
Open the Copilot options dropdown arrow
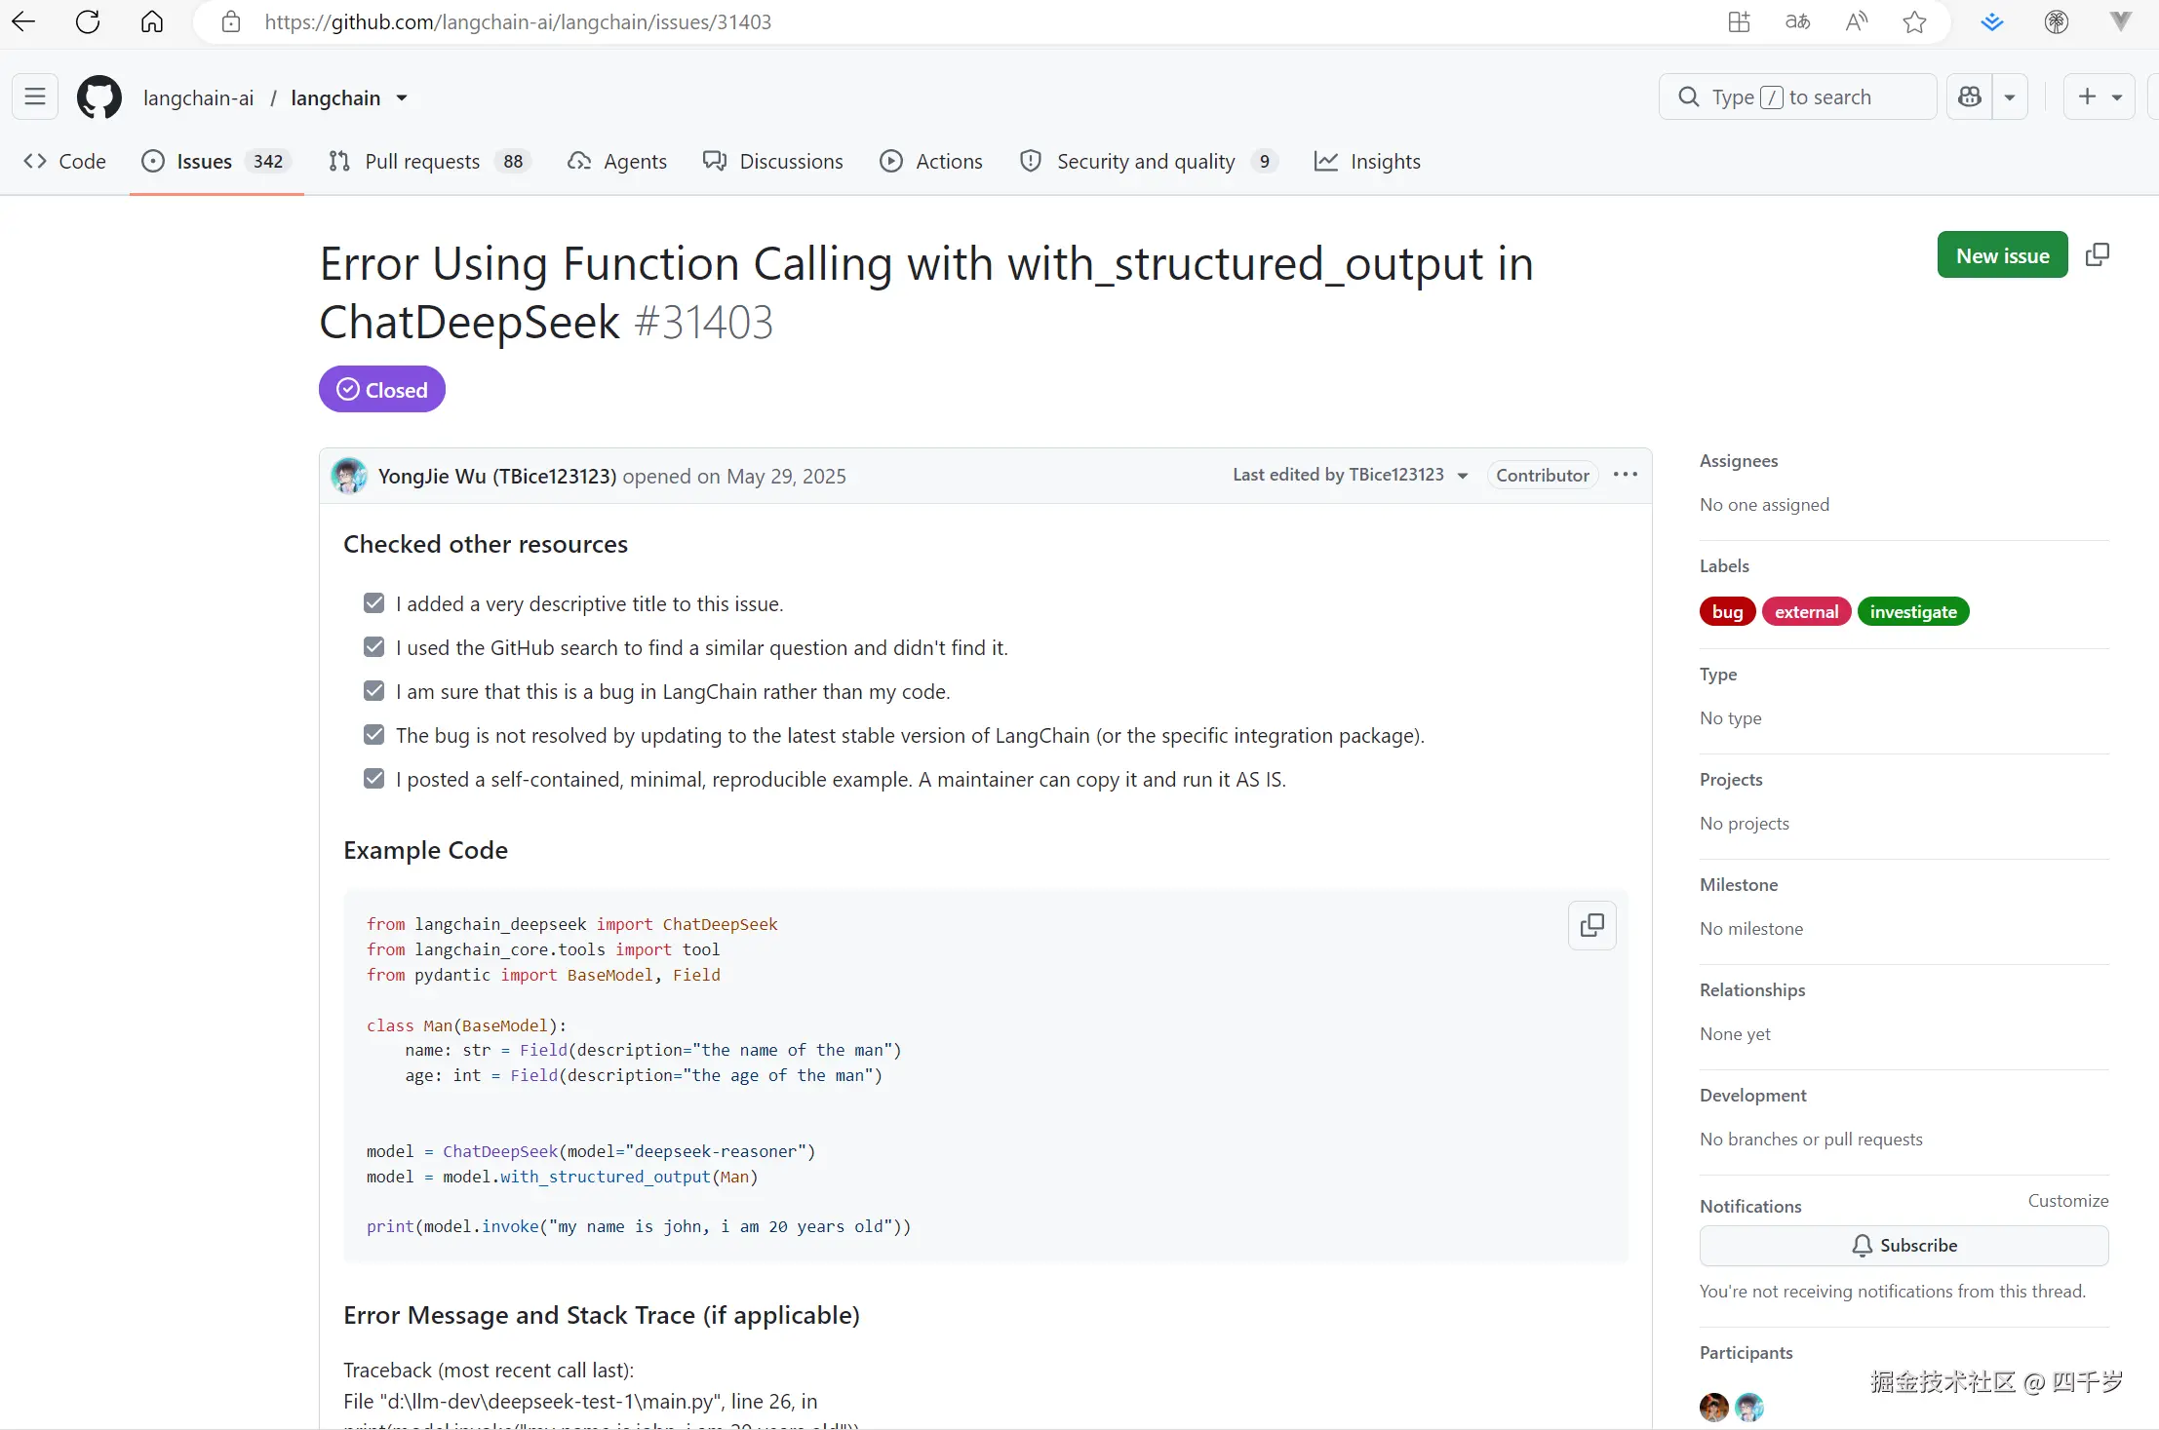[x=2010, y=97]
